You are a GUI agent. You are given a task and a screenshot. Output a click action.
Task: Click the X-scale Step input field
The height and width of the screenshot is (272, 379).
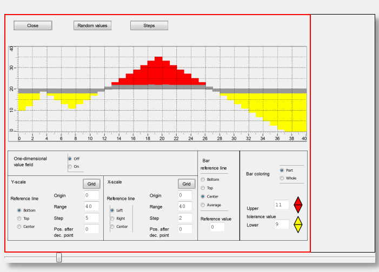pos(184,218)
